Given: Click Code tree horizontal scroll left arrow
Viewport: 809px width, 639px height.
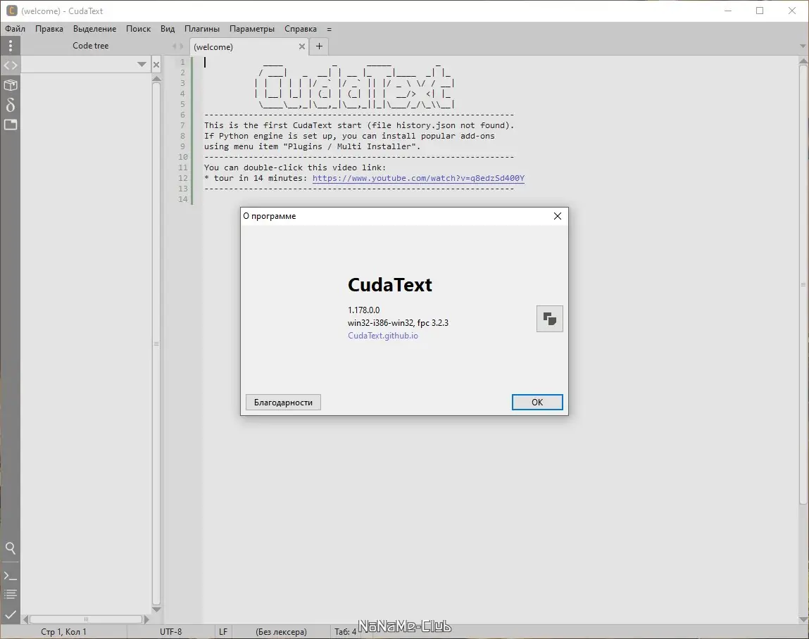Looking at the screenshot, I should tap(25, 619).
